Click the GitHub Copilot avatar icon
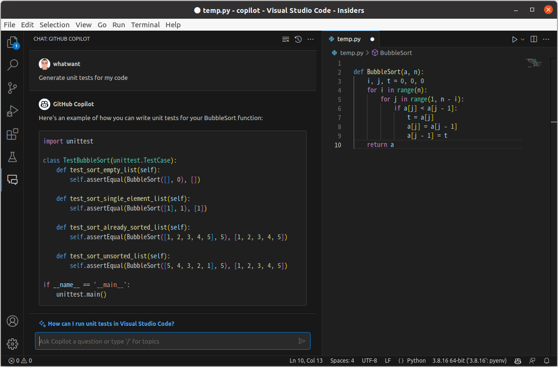The image size is (558, 367). pyautogui.click(x=45, y=104)
